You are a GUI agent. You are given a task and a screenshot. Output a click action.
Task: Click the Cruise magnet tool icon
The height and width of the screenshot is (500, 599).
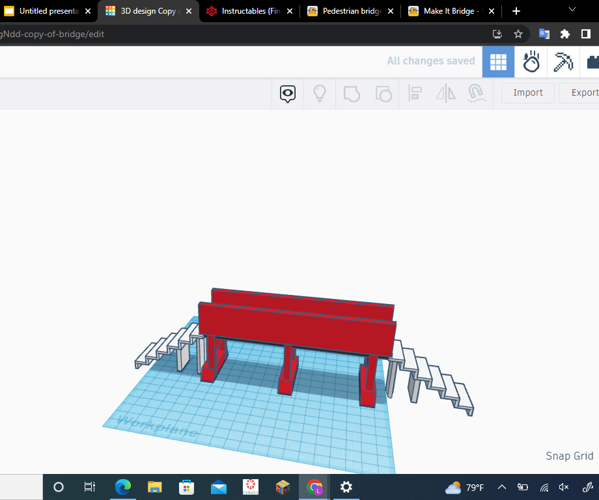[477, 94]
